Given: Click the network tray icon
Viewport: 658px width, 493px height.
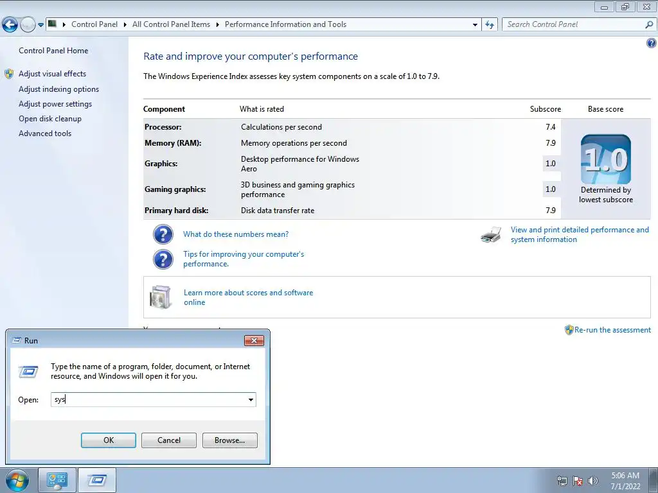Looking at the screenshot, I should pos(562,481).
